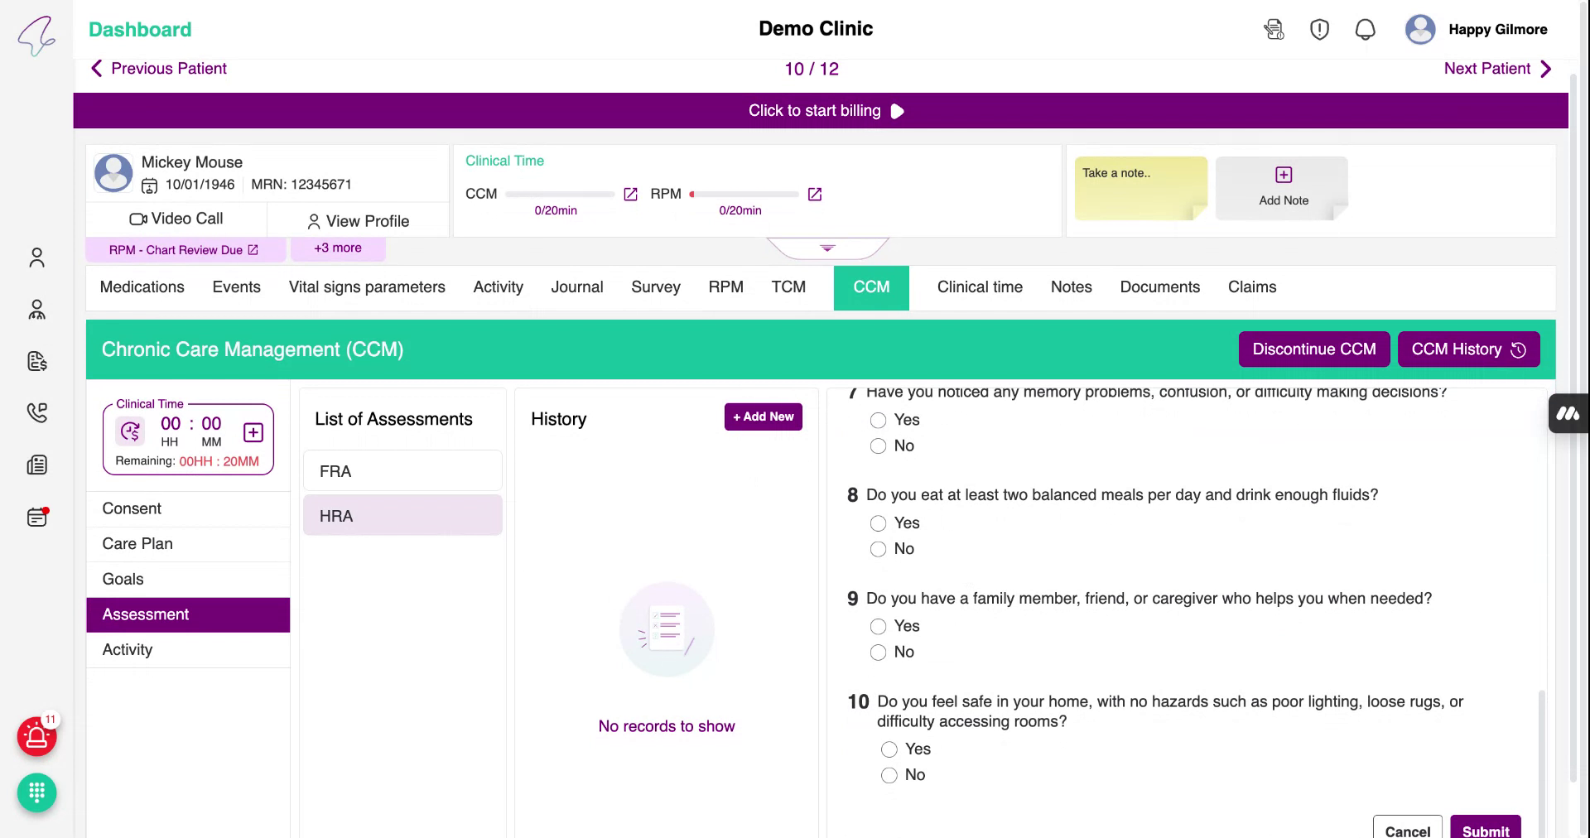Select Yes for balanced meals question
The width and height of the screenshot is (1590, 838).
pyautogui.click(x=878, y=523)
